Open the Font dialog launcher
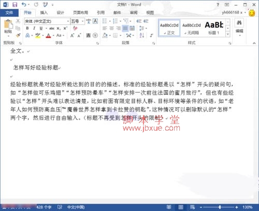The width and height of the screenshot is (259, 211). tap(97, 43)
